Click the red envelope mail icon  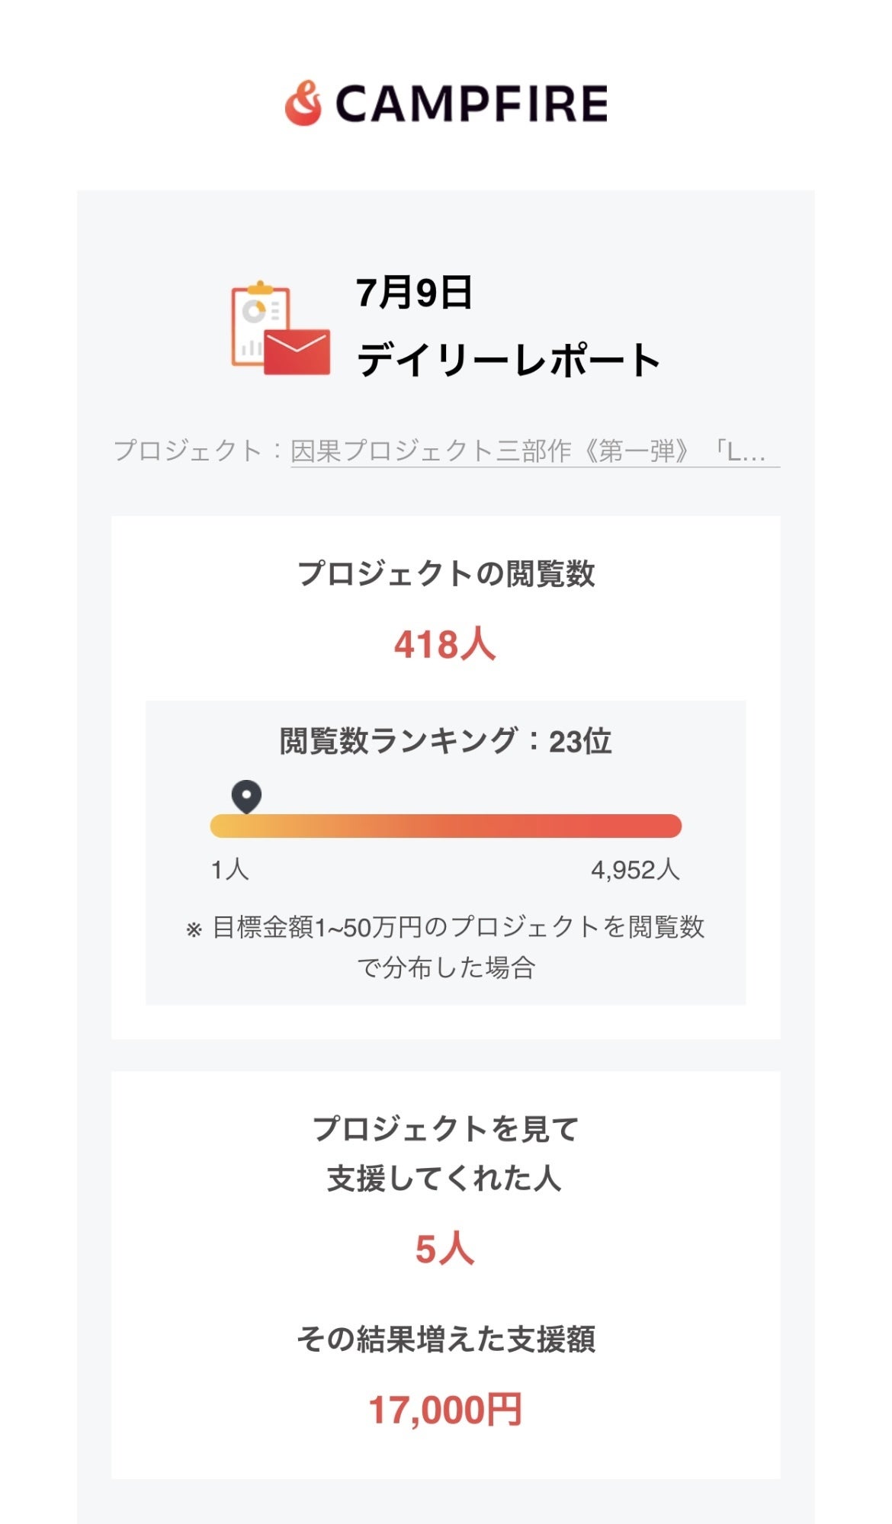(298, 351)
